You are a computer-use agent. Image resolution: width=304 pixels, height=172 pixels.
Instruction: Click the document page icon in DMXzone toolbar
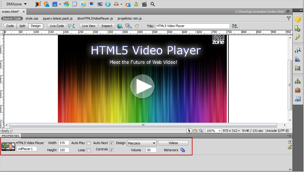coord(74,4)
